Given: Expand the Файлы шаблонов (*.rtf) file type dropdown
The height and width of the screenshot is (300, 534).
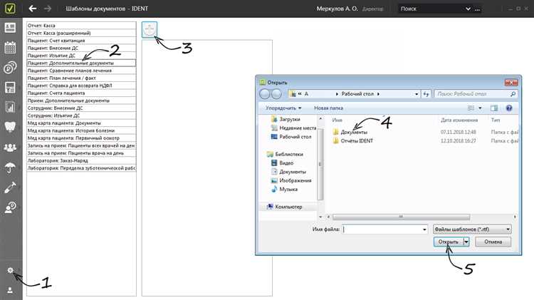Looking at the screenshot, I should point(472,229).
